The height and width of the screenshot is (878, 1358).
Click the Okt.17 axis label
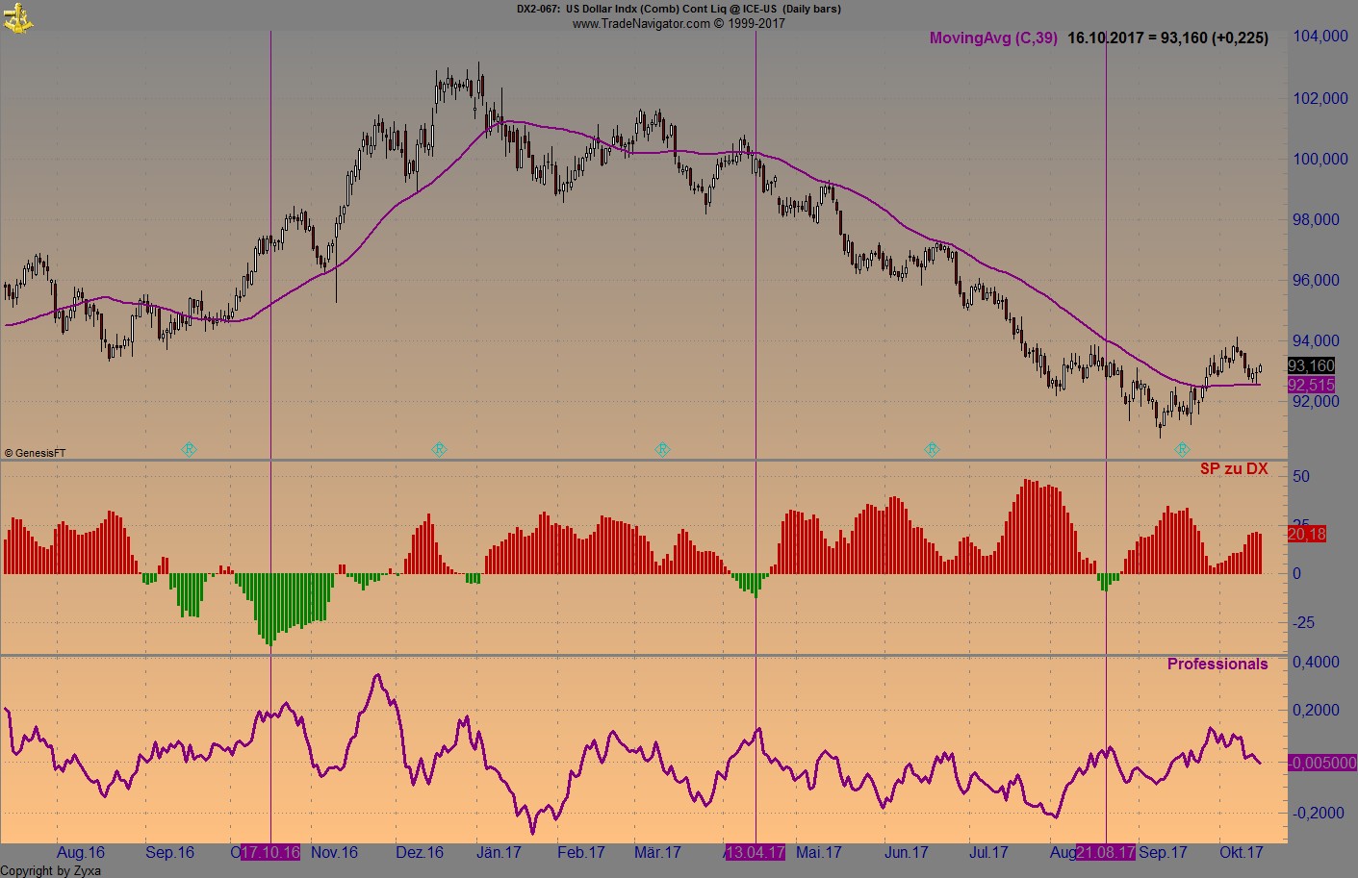[1243, 852]
